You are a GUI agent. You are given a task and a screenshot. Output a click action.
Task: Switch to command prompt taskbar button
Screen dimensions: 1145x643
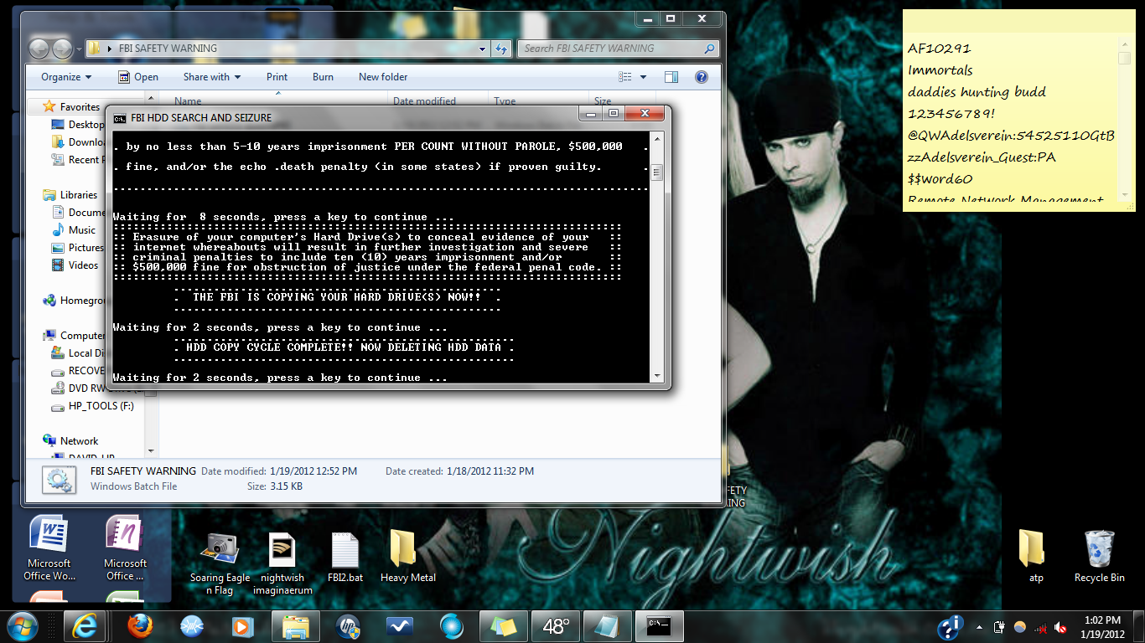coord(660,626)
